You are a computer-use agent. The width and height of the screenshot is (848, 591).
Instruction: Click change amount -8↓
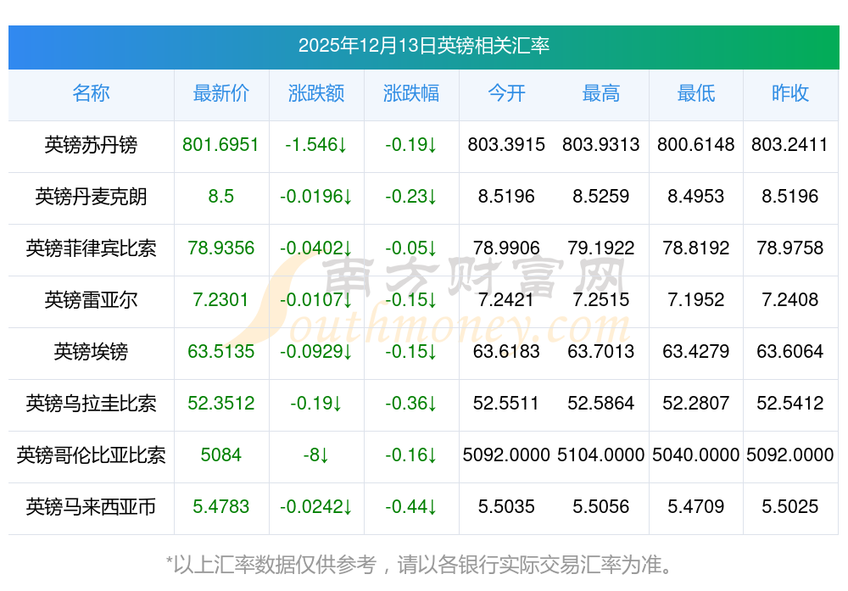315,454
